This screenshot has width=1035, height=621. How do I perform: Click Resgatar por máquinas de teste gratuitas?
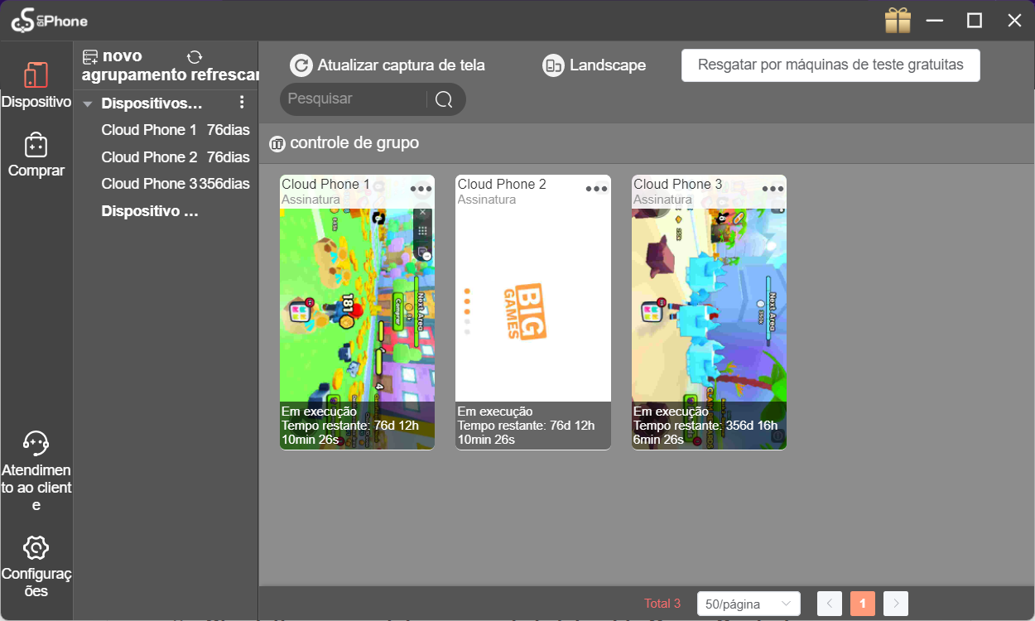click(830, 65)
